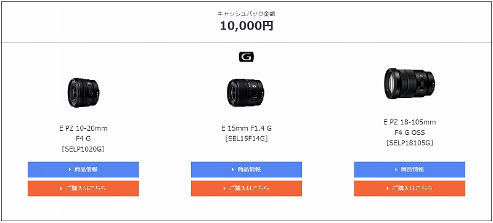The width and height of the screenshot is (493, 223).
Task: Select the [SEL15F14G] model number text
Action: 246,139
